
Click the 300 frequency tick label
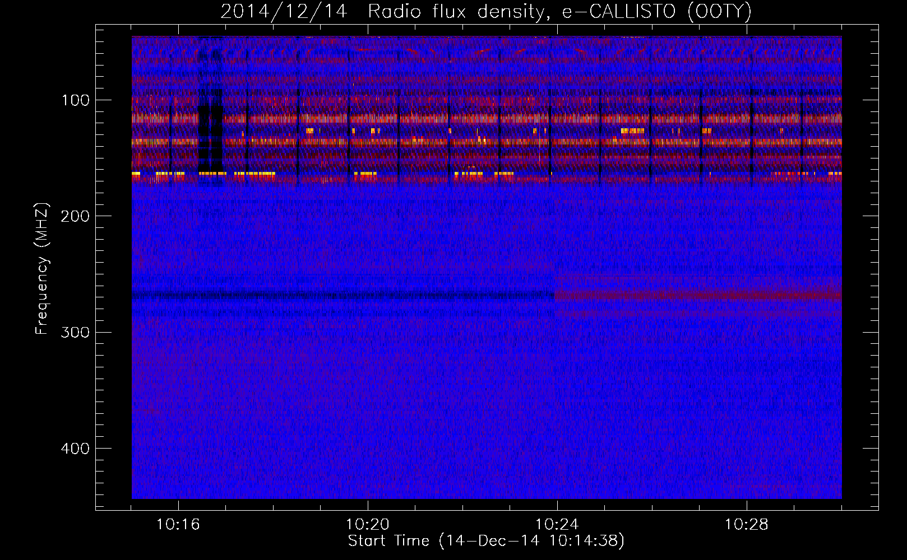[75, 333]
